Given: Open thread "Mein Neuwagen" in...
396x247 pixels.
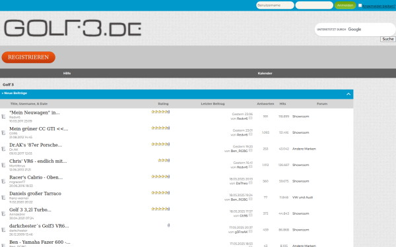Looking at the screenshot, I should click(34, 113).
